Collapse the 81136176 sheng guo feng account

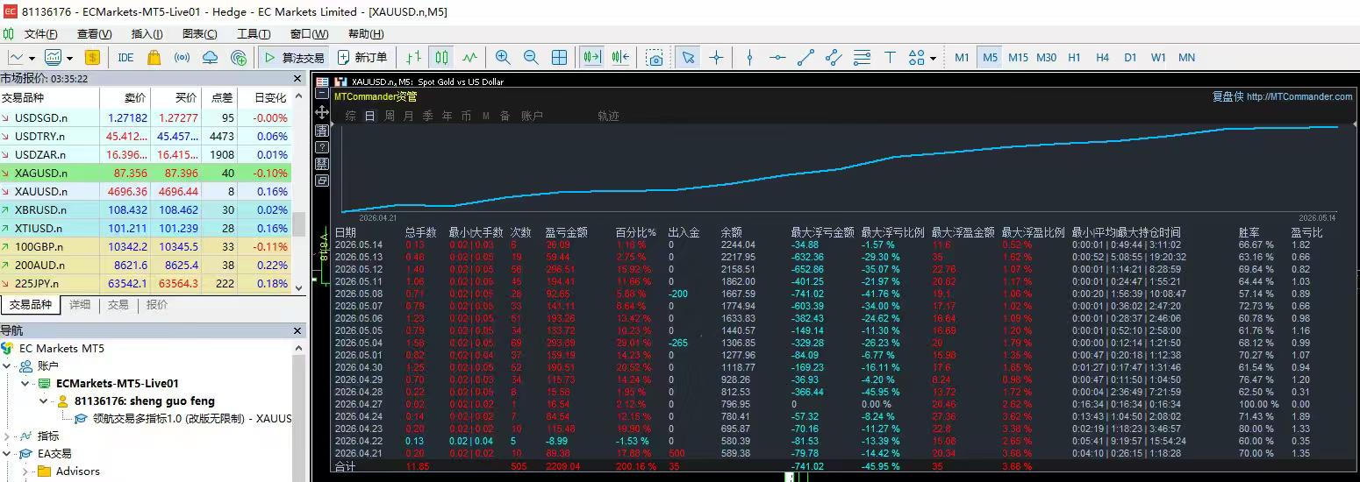pyautogui.click(x=45, y=401)
